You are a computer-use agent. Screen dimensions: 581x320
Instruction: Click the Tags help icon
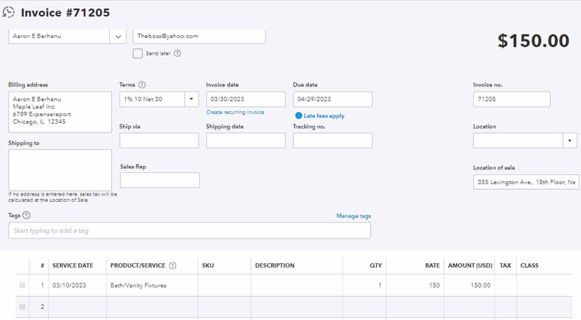(26, 216)
